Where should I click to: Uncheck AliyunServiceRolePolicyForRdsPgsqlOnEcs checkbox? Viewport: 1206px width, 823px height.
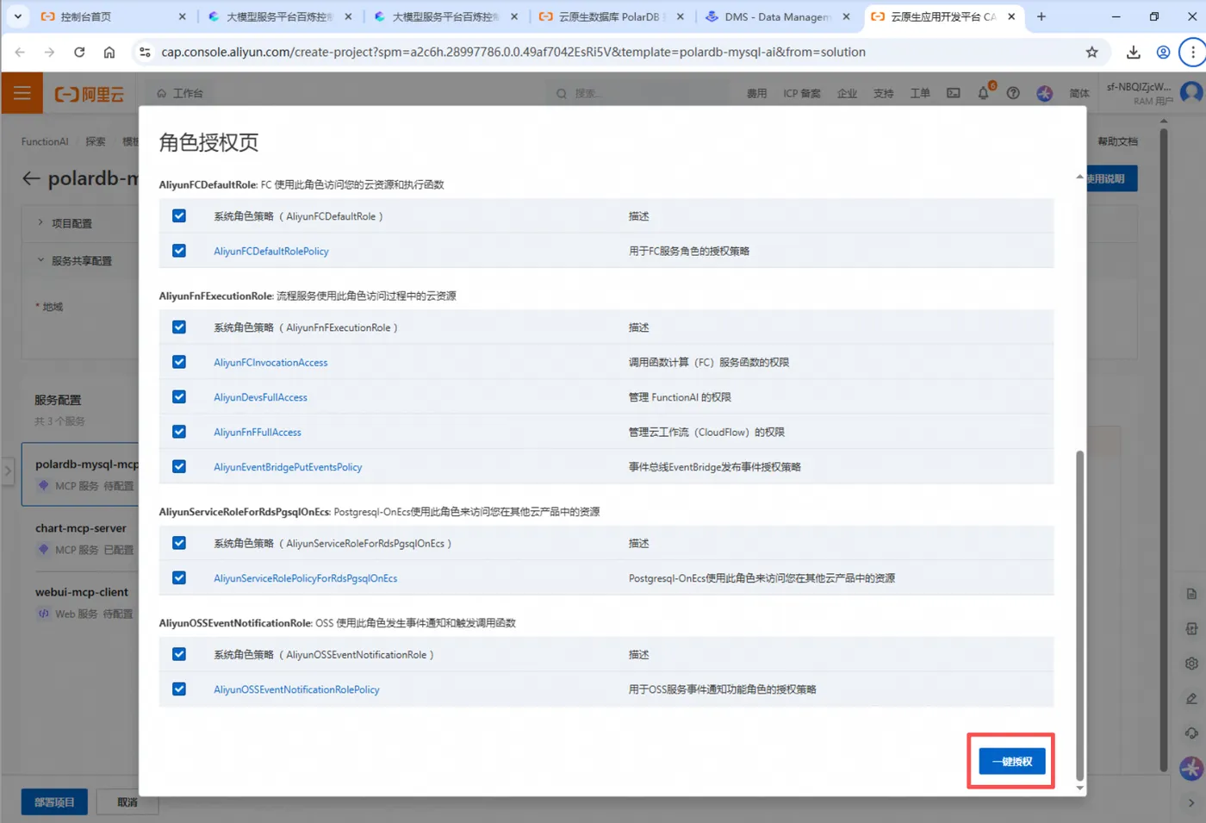[178, 578]
